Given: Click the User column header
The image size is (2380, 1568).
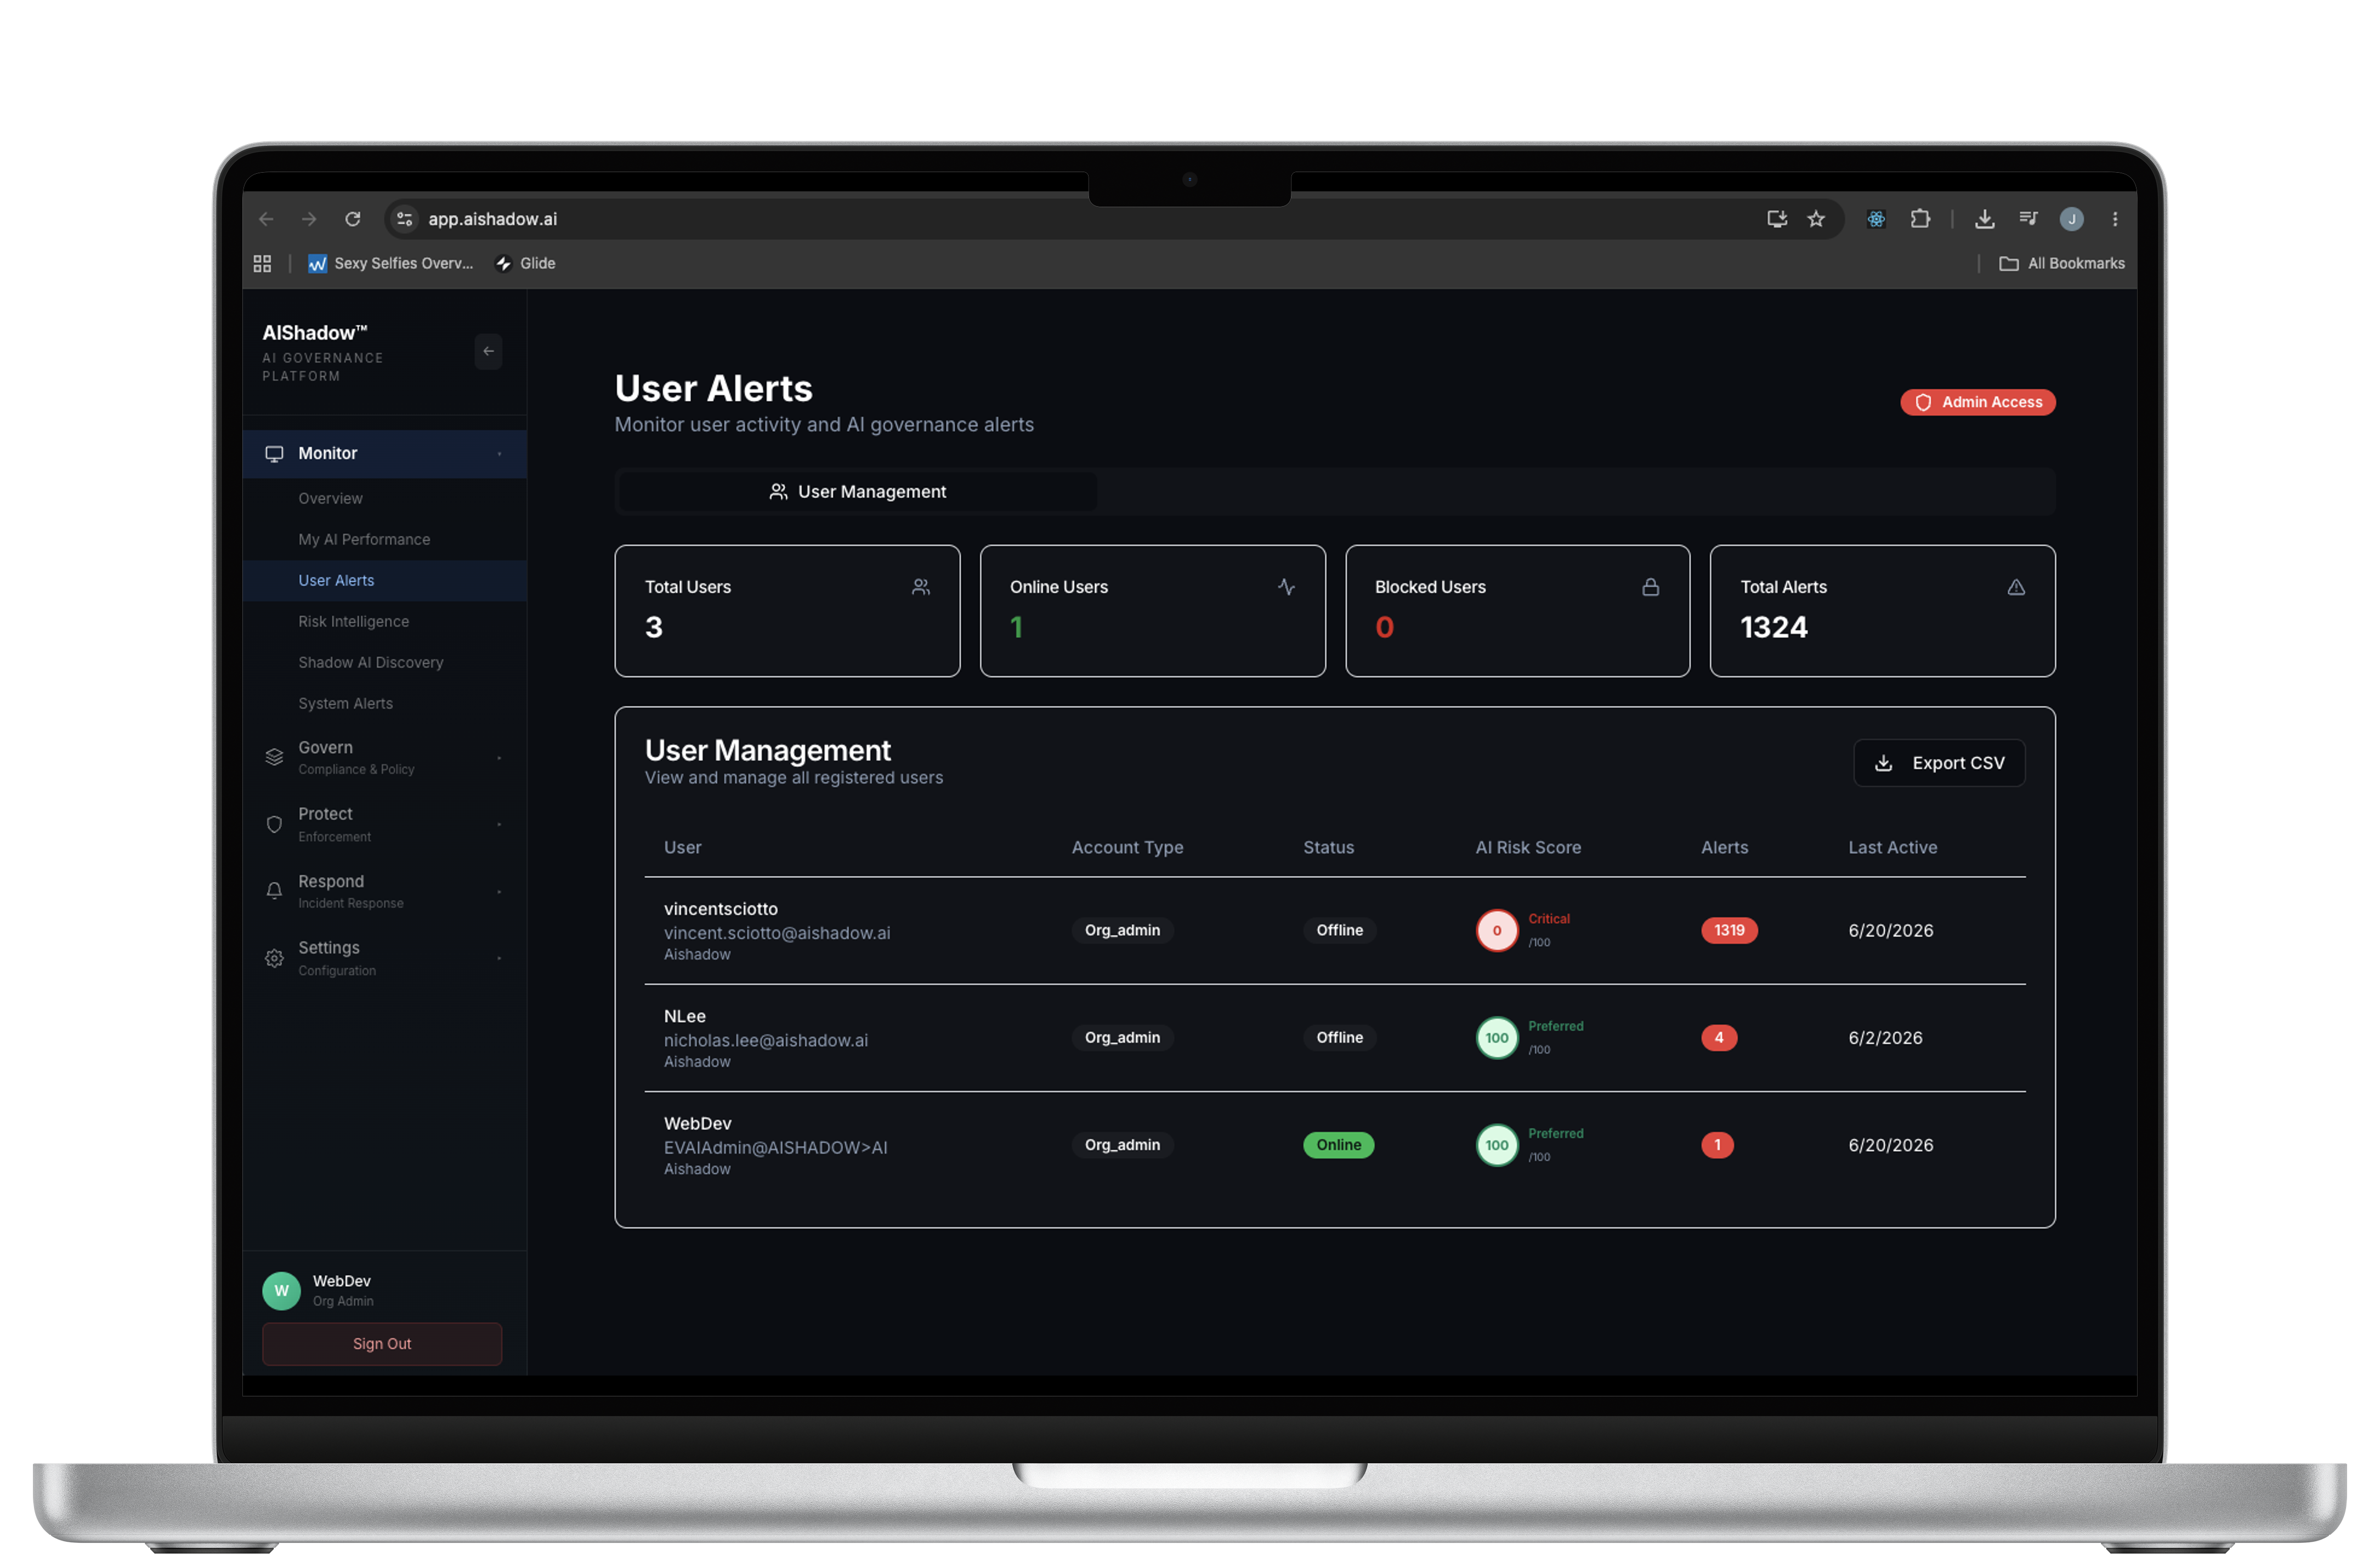Looking at the screenshot, I should 682,847.
